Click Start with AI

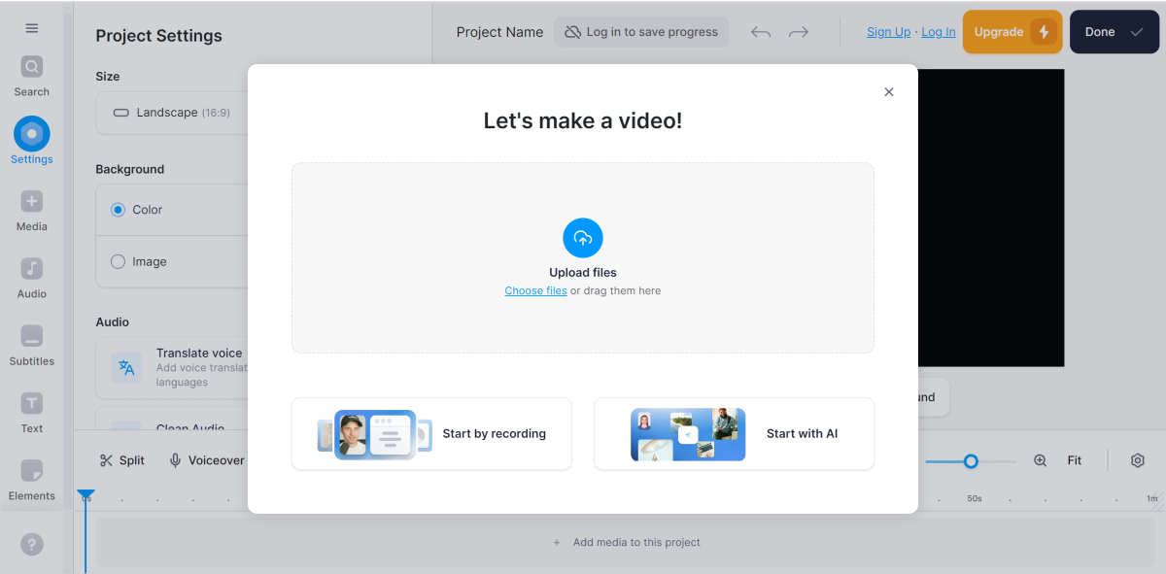click(734, 434)
